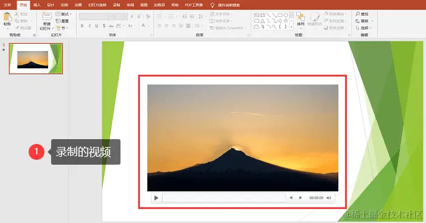
Task: Toggle text Shadow (S) formatting
Action: point(104,26)
